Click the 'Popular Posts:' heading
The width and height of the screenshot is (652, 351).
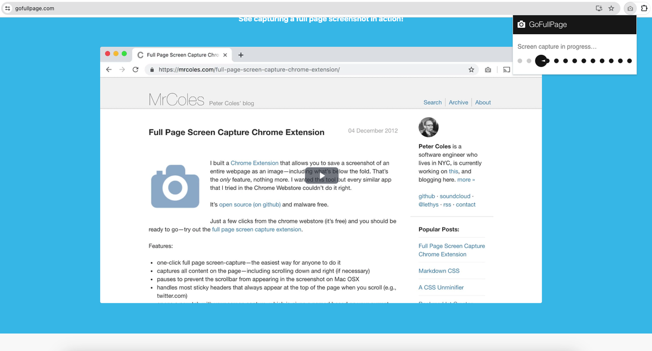tap(438, 229)
